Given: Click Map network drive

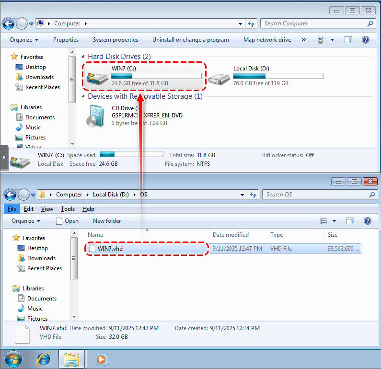Looking at the screenshot, I should 267,40.
